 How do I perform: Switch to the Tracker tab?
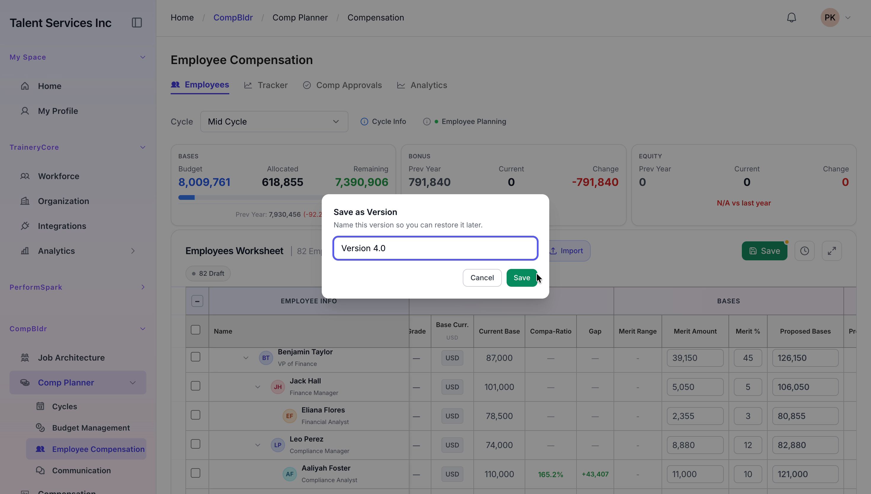(266, 85)
